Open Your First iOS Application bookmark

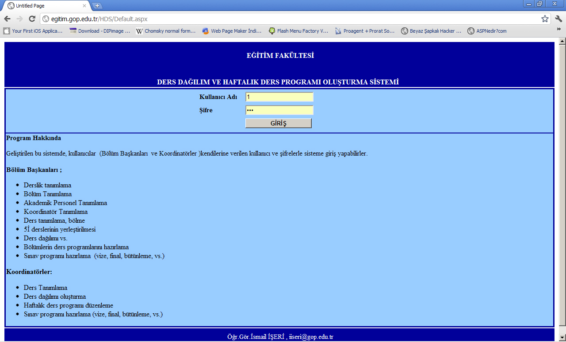[33, 31]
